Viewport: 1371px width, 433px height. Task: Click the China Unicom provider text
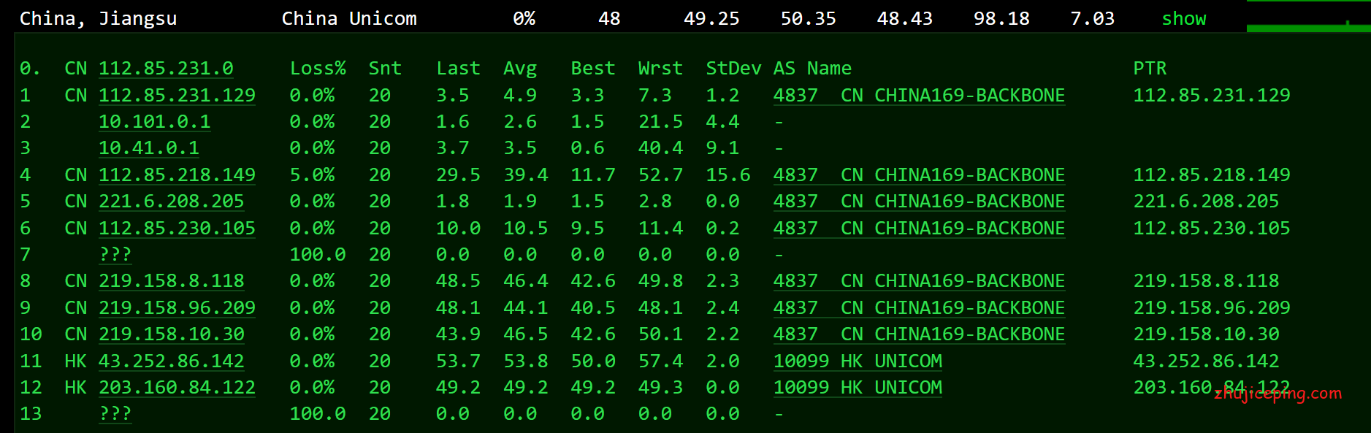[349, 18]
